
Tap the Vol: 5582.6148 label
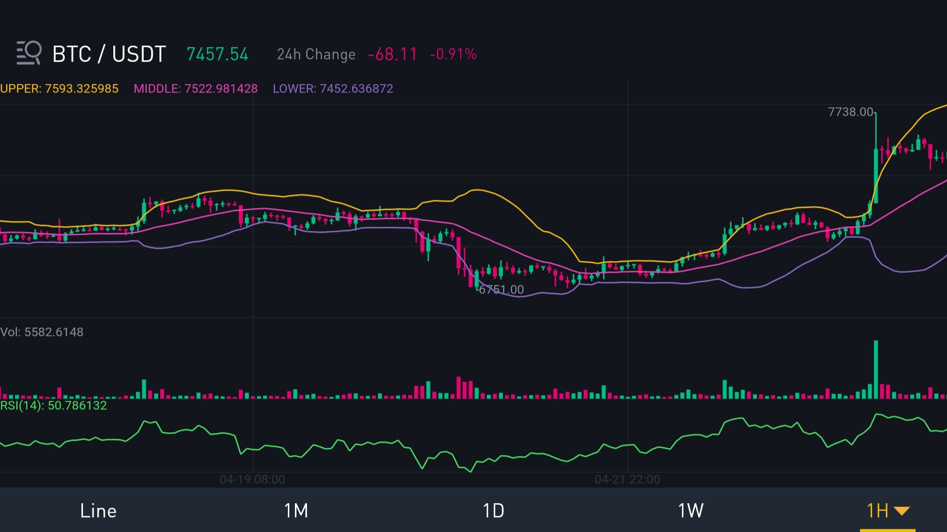coord(42,332)
